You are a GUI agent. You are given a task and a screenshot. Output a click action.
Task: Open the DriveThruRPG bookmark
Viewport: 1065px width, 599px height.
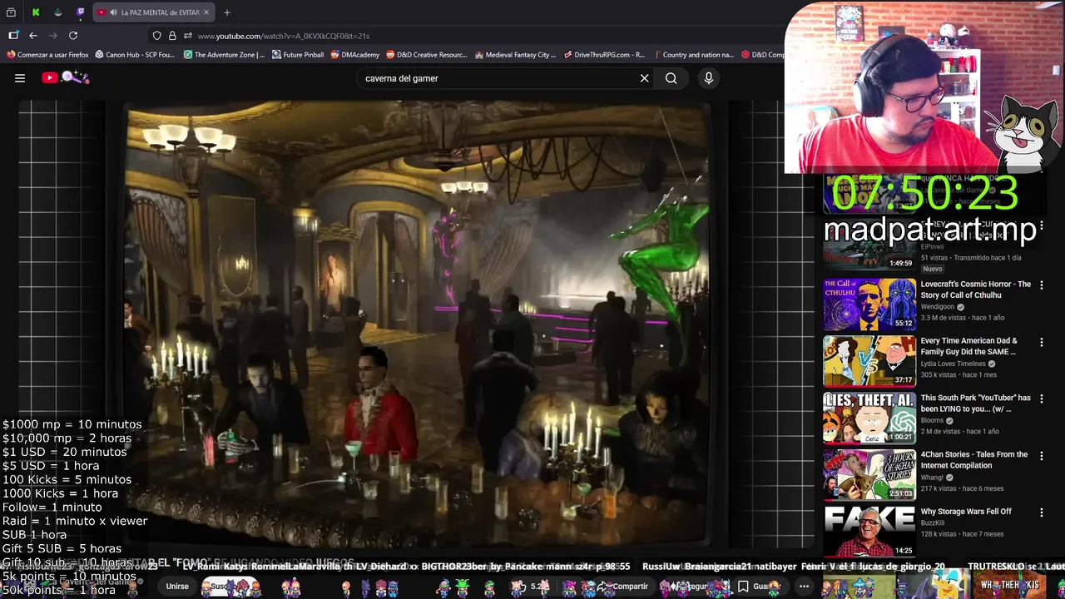[x=604, y=55]
